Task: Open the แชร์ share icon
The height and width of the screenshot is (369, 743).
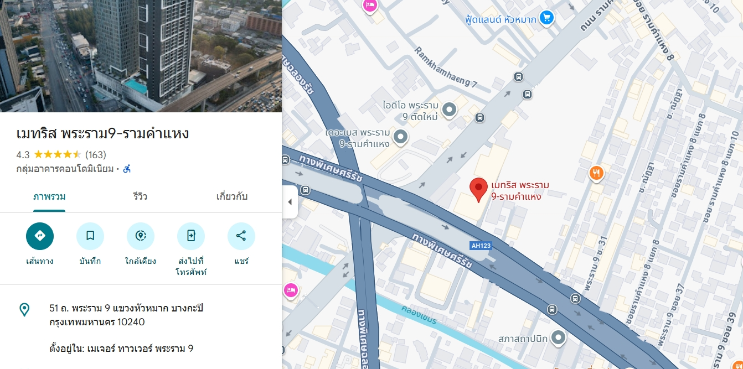Action: click(241, 236)
